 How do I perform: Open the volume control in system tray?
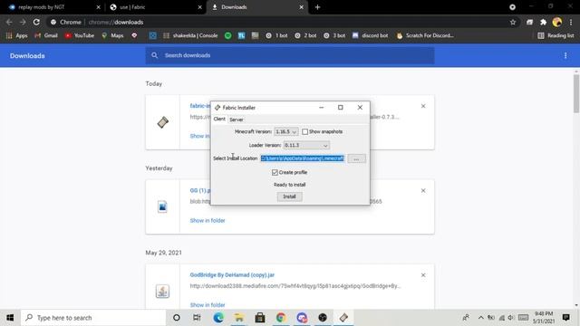click(511, 318)
